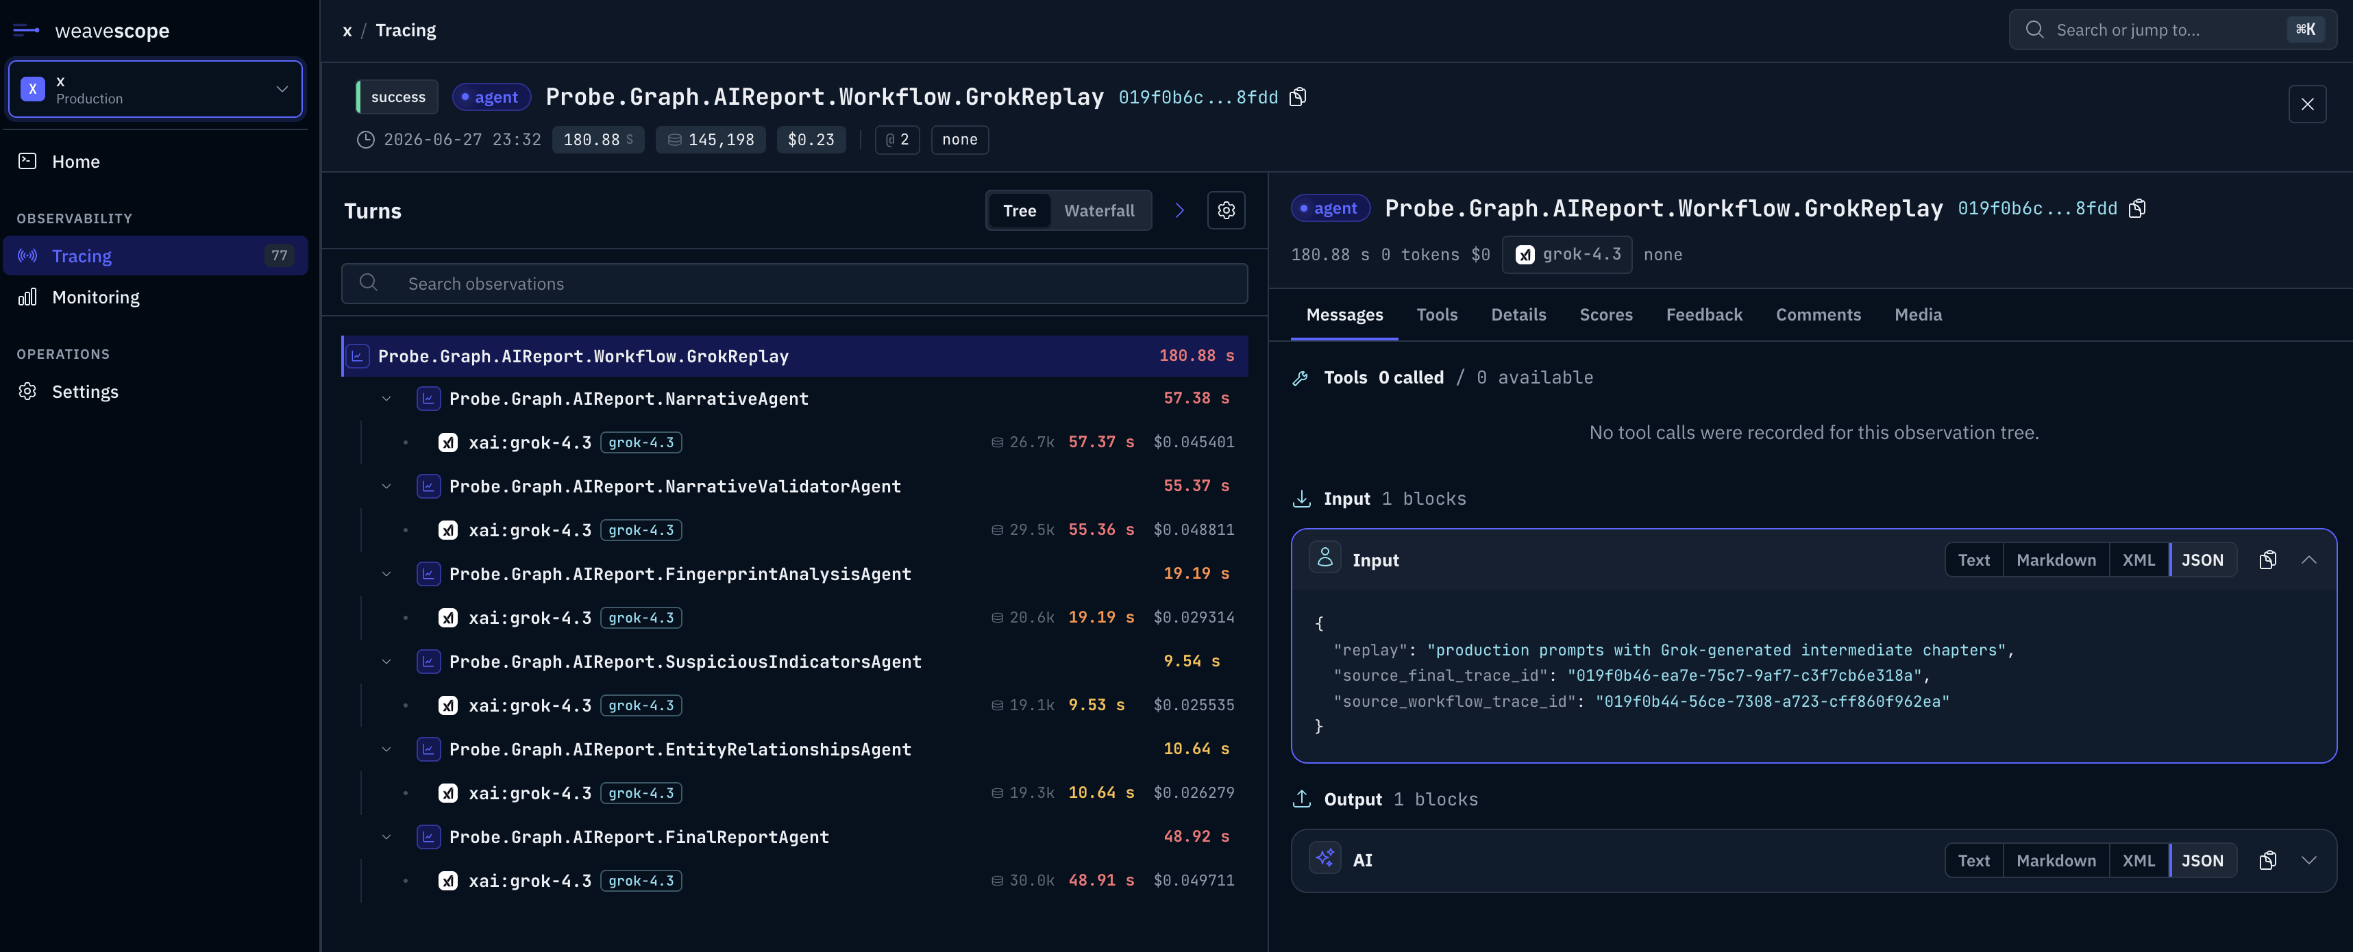This screenshot has height=952, width=2353.
Task: Collapse the FingerprintAnalysisAgent node
Action: (x=386, y=574)
